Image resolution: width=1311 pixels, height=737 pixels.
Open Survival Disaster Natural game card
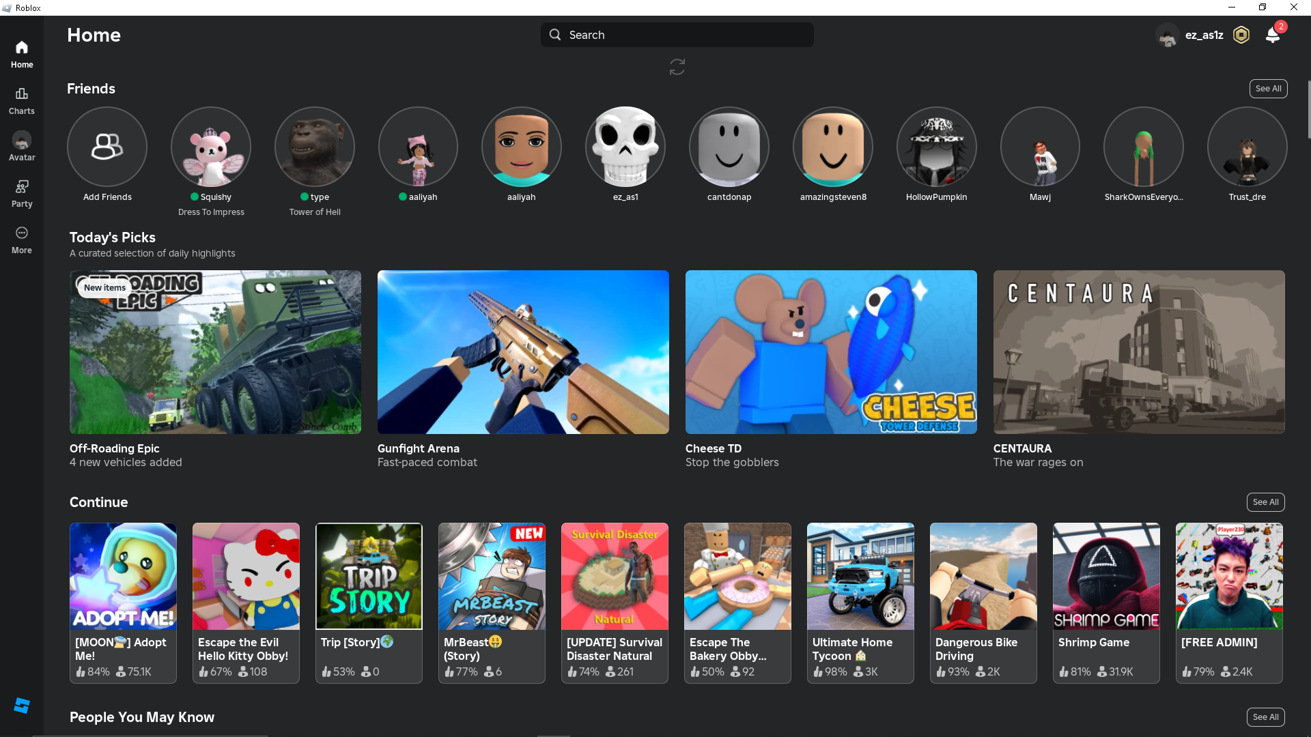click(x=615, y=603)
